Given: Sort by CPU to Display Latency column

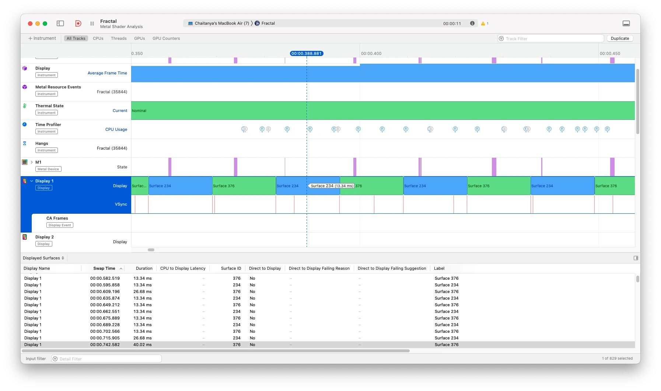Looking at the screenshot, I should point(183,268).
